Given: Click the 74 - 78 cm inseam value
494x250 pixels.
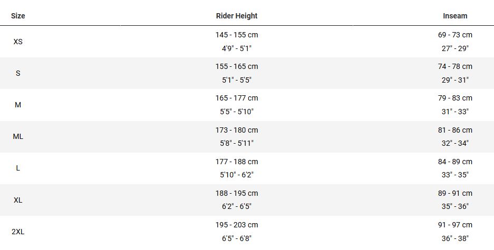Looking at the screenshot, I should (x=455, y=66).
